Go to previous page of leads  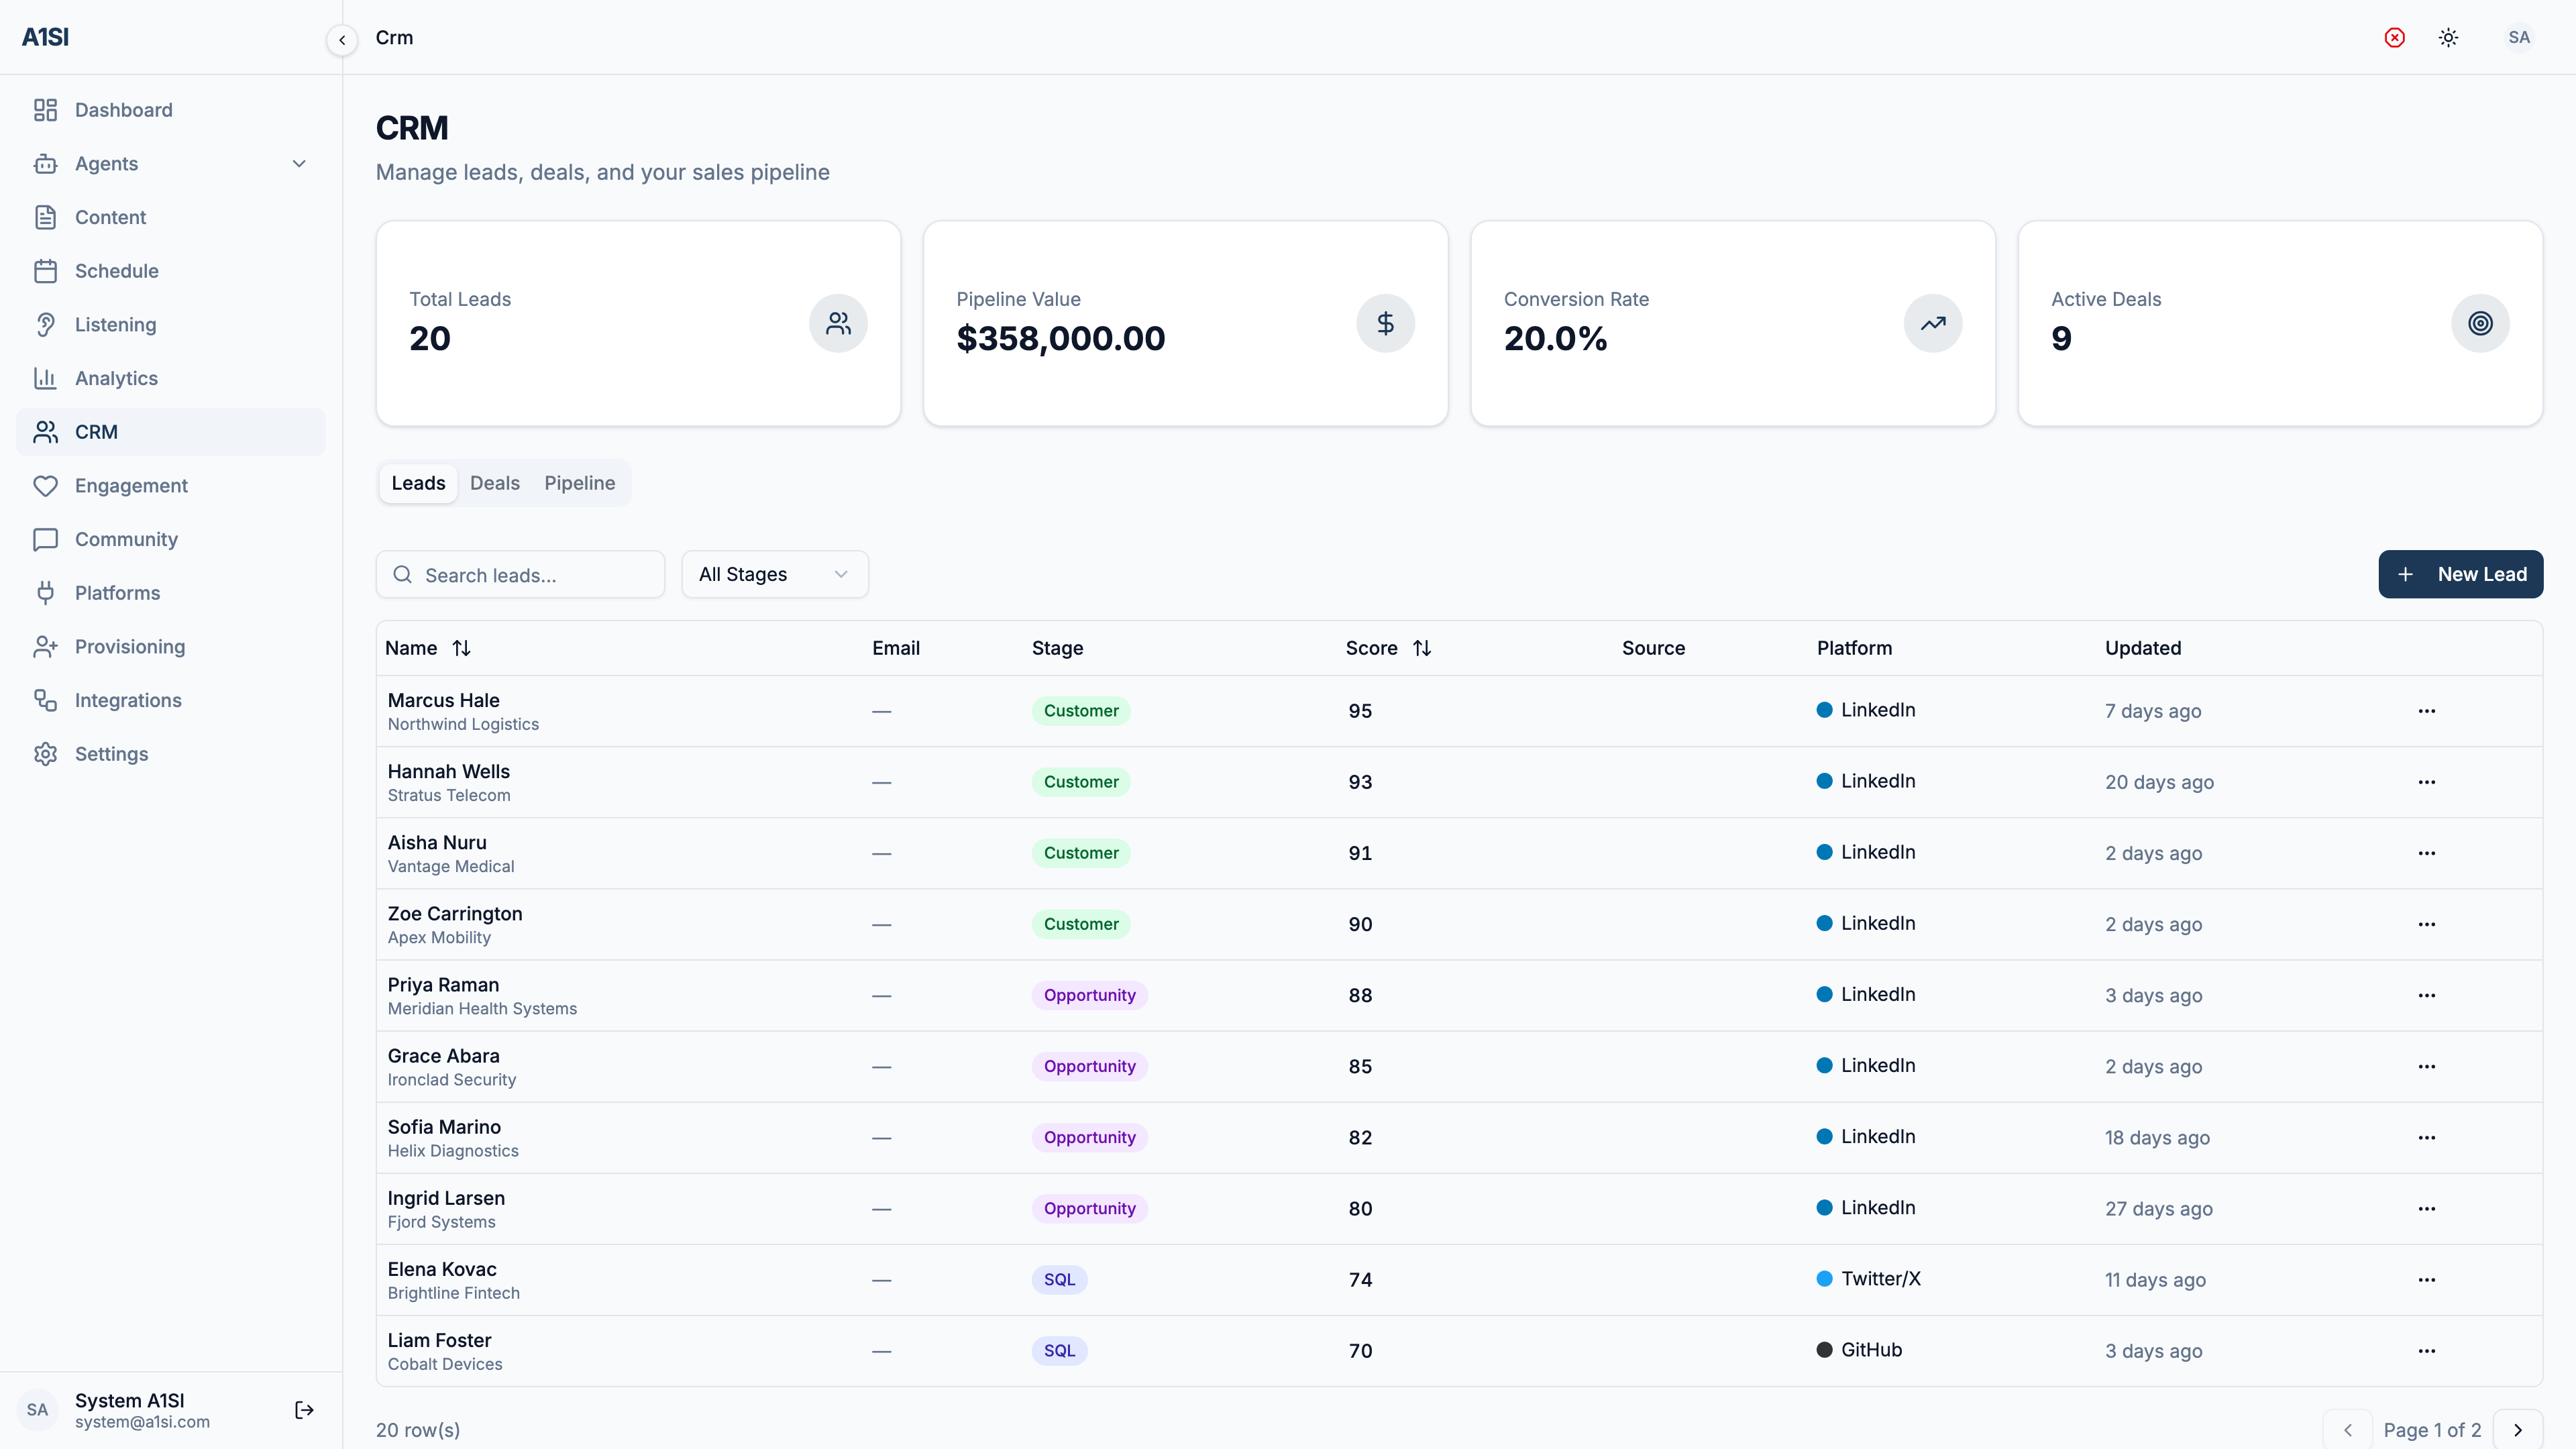[2348, 1430]
